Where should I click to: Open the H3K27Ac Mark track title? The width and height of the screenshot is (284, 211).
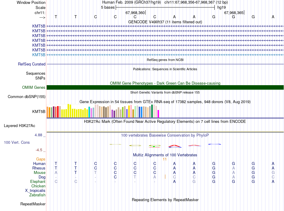coord(165,122)
